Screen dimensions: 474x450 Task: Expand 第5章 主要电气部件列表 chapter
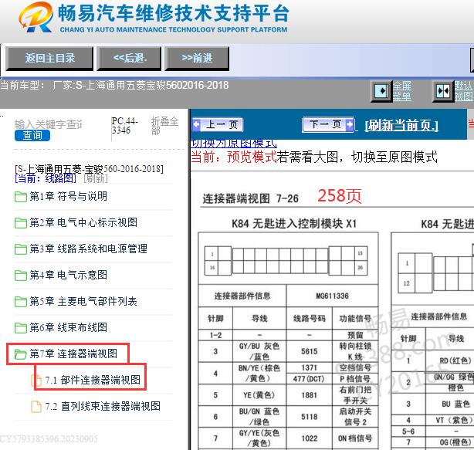pos(83,301)
